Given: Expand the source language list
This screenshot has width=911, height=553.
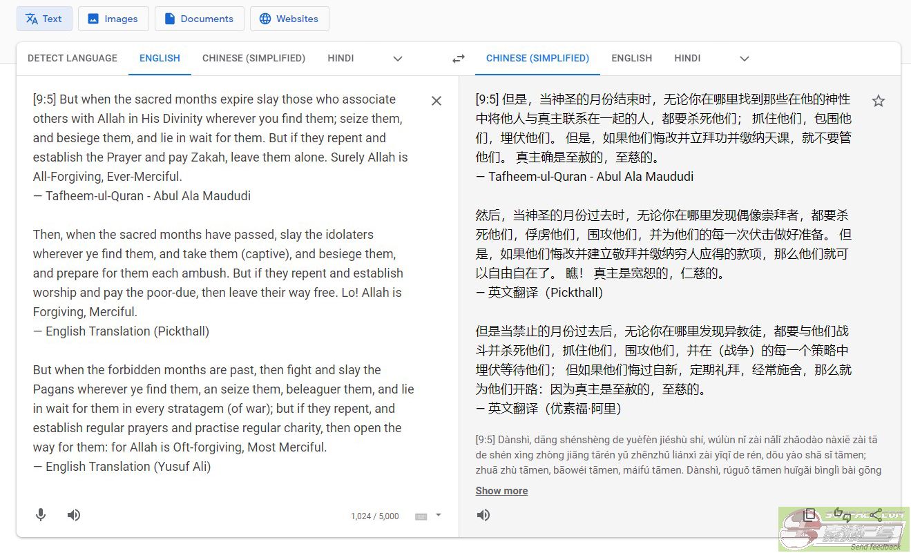Looking at the screenshot, I should (398, 59).
